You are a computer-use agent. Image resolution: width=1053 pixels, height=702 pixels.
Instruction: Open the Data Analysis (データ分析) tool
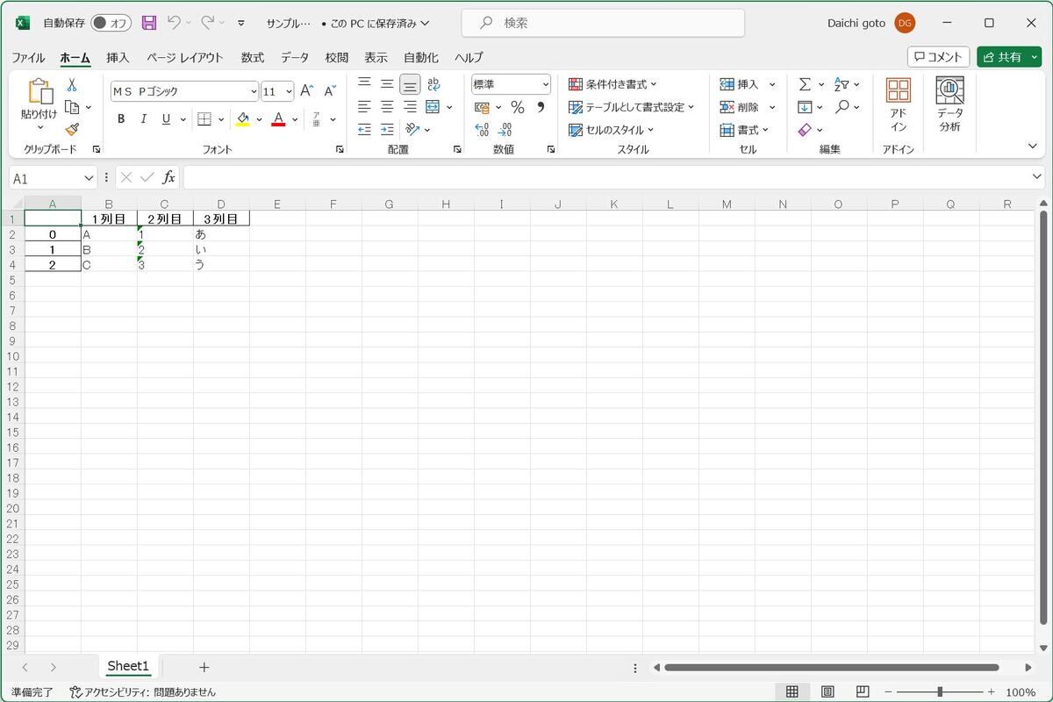point(949,104)
